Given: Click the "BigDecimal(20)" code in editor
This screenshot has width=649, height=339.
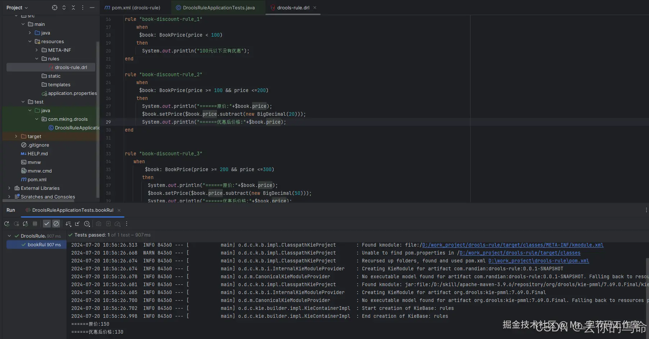Looking at the screenshot, I should [x=277, y=114].
